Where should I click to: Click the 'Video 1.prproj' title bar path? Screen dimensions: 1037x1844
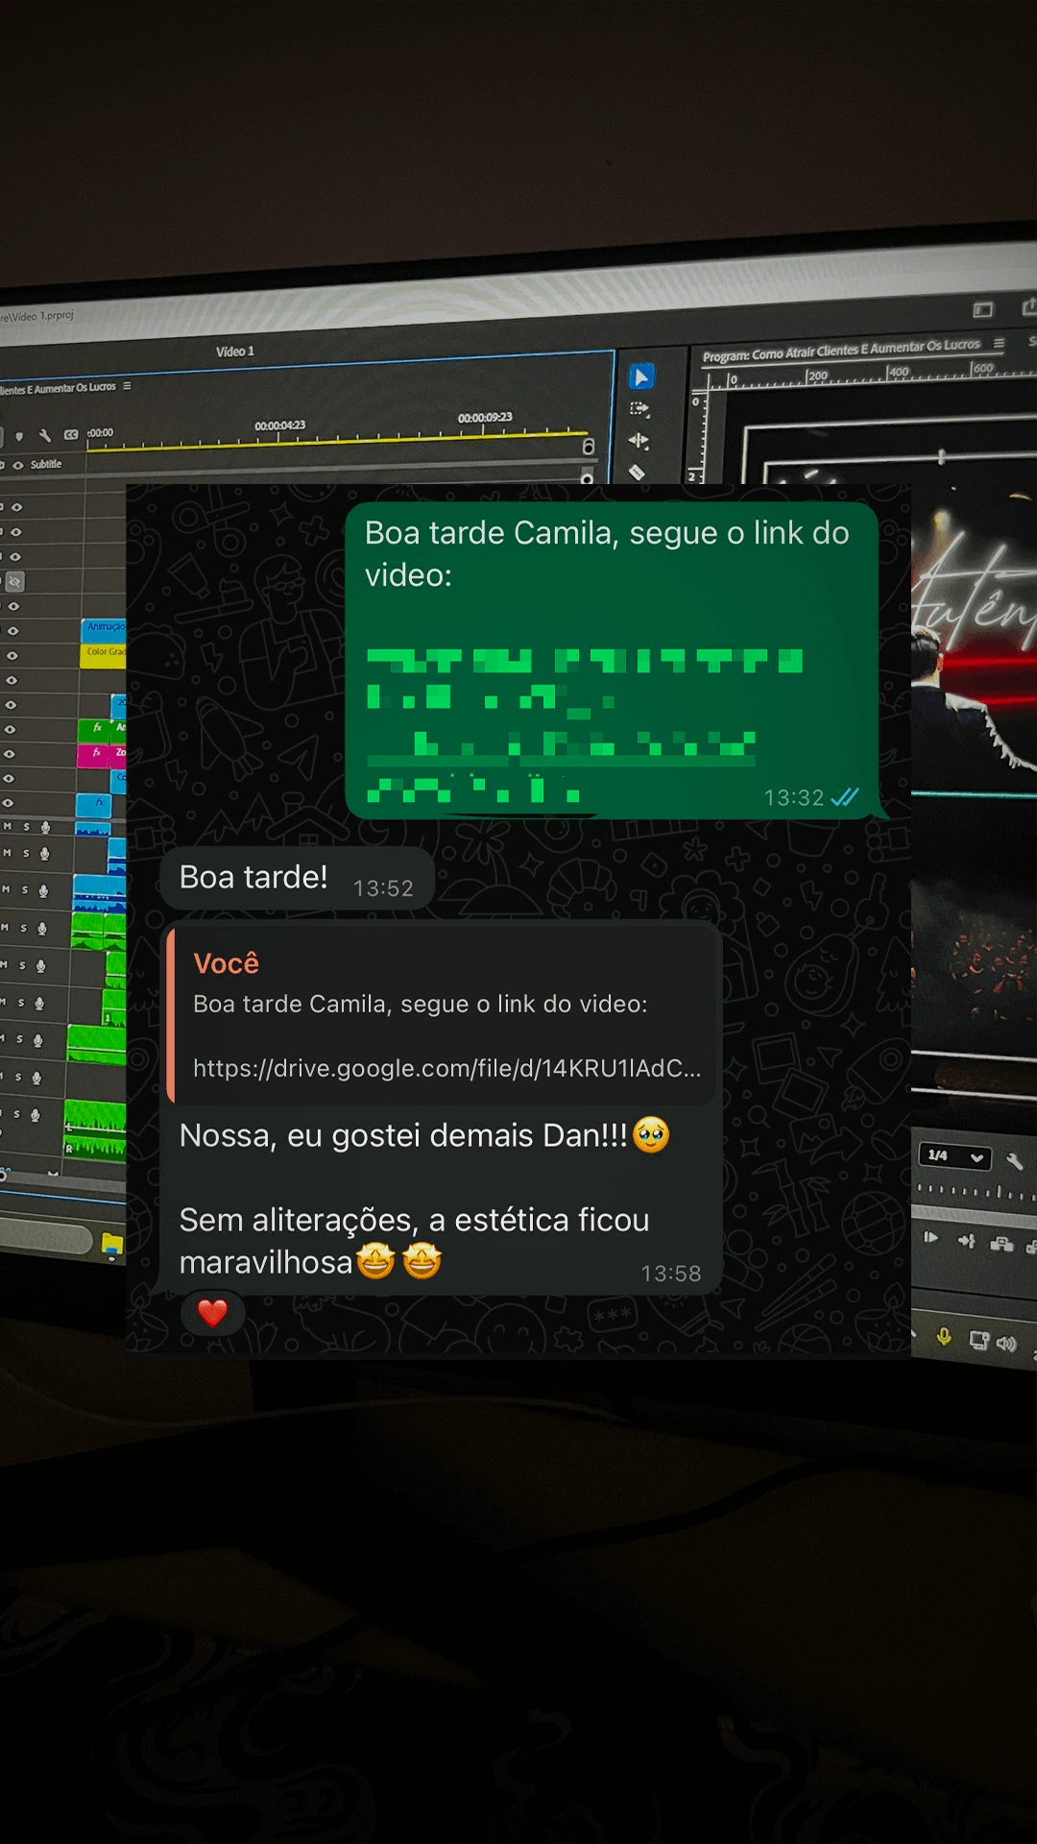[36, 316]
